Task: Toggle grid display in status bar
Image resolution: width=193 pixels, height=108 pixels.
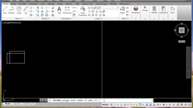Action: 111,105
